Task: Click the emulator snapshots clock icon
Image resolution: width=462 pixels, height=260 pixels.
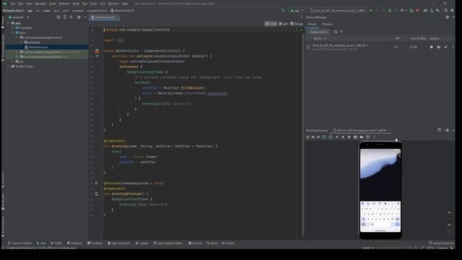Action: point(367,137)
